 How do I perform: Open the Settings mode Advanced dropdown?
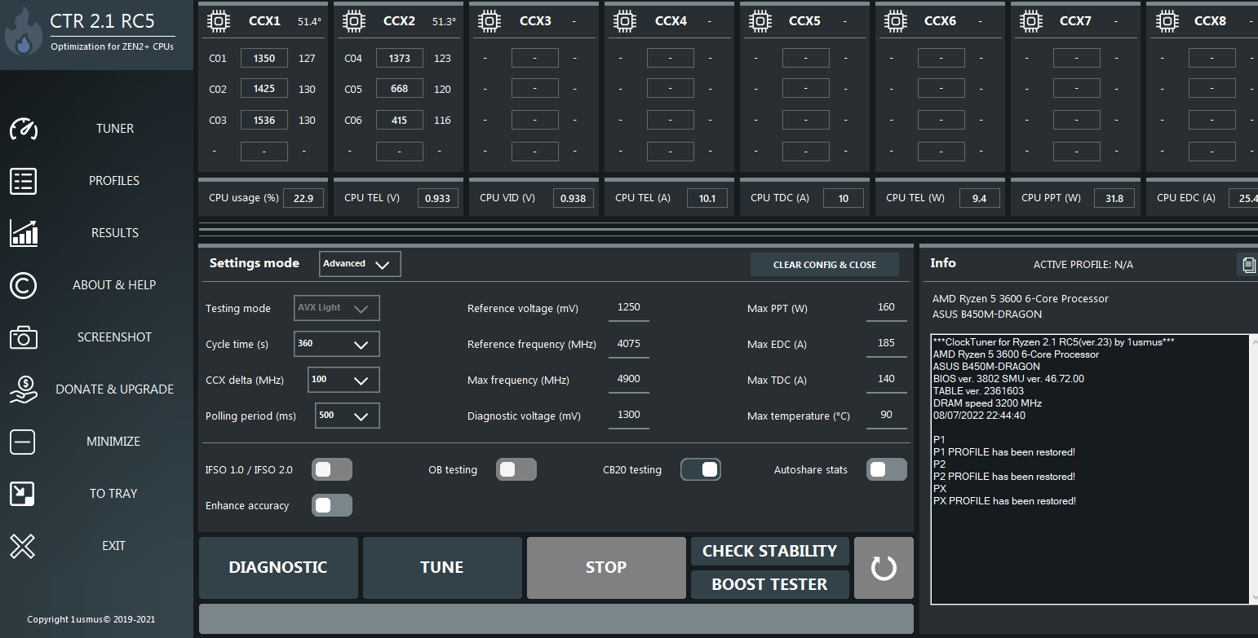(360, 264)
